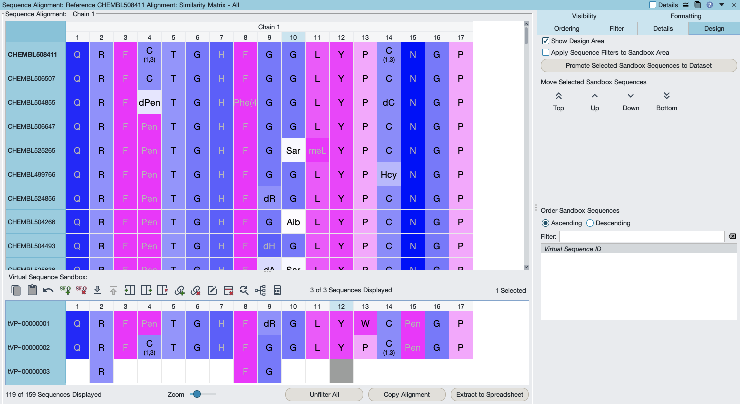Undo the last sandbox edit
This screenshot has width=741, height=404.
click(48, 290)
